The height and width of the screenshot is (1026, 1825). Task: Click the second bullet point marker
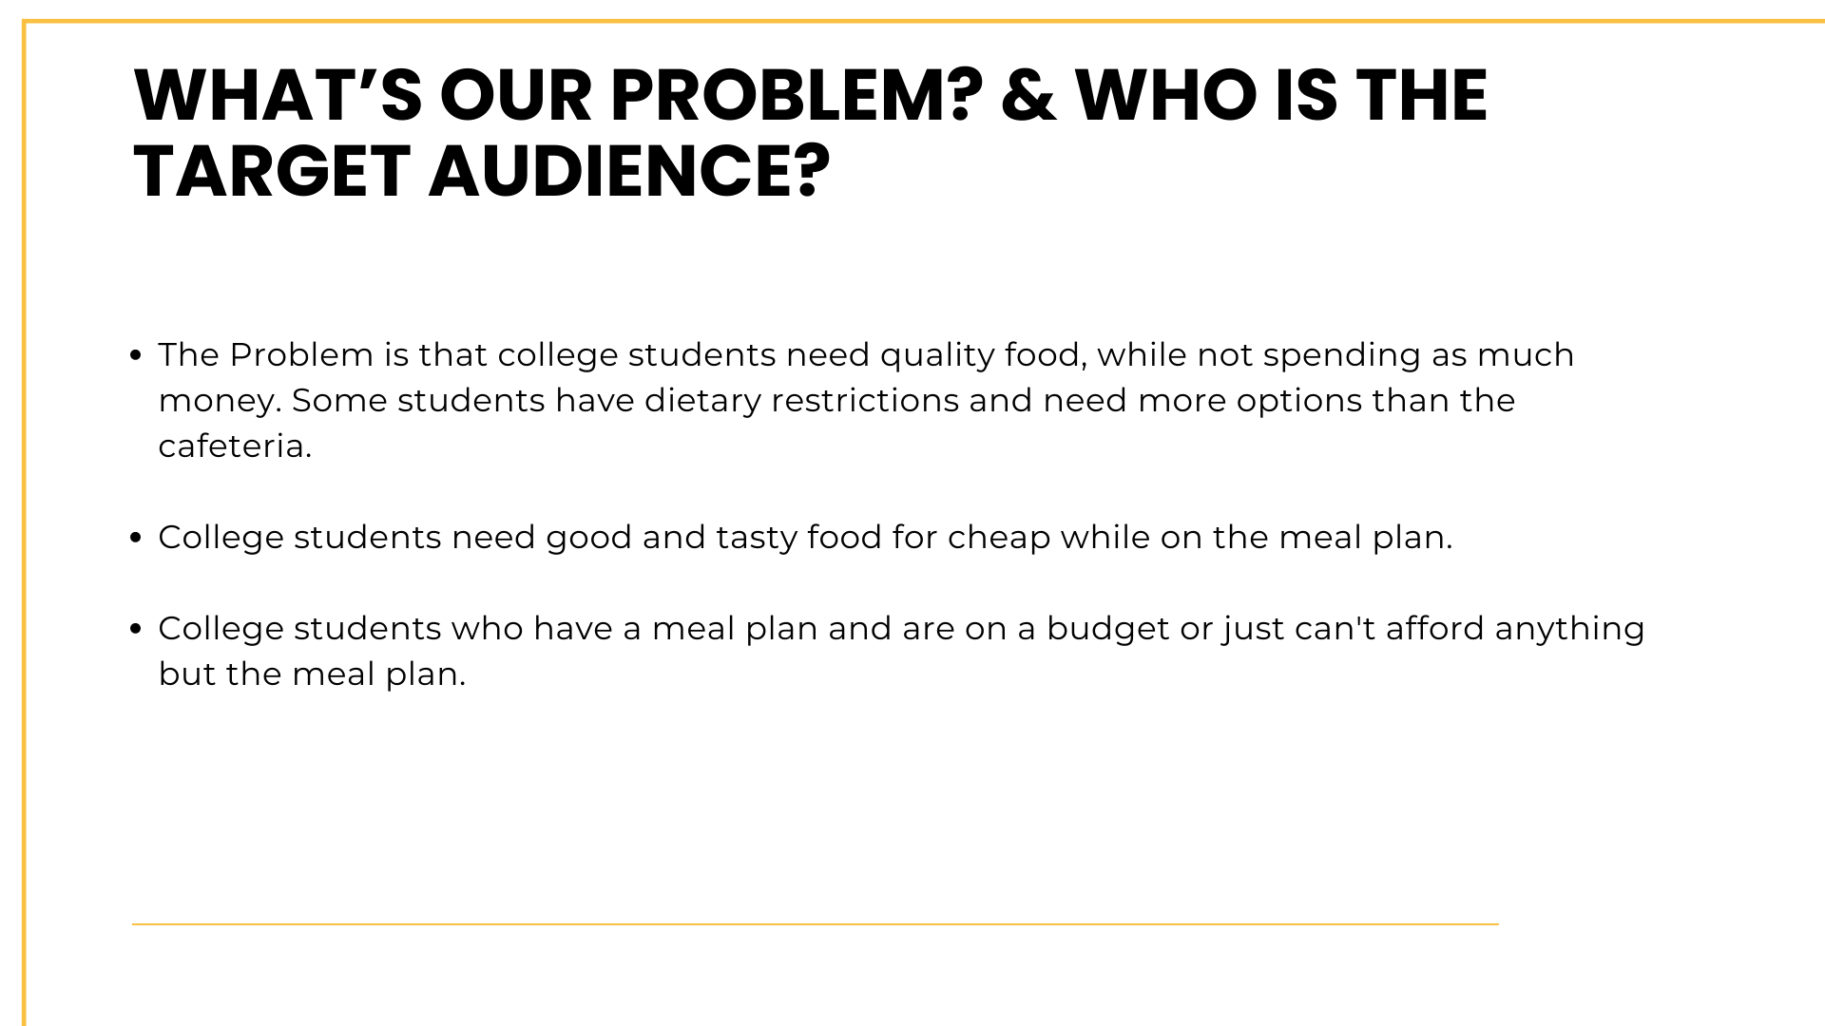136,539
